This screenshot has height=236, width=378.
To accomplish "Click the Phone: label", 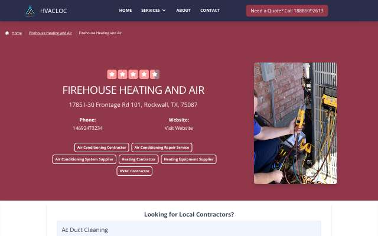I will tap(87, 120).
